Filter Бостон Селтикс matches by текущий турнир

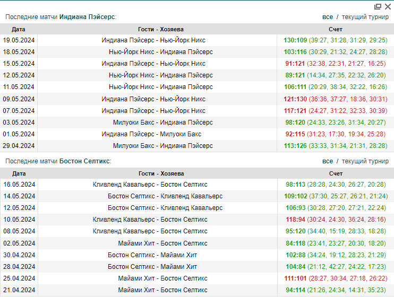point(365,161)
